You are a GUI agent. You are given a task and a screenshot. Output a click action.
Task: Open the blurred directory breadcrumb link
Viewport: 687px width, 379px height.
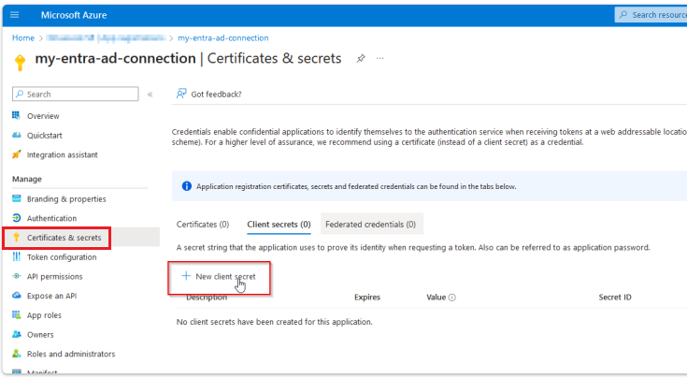coord(106,38)
